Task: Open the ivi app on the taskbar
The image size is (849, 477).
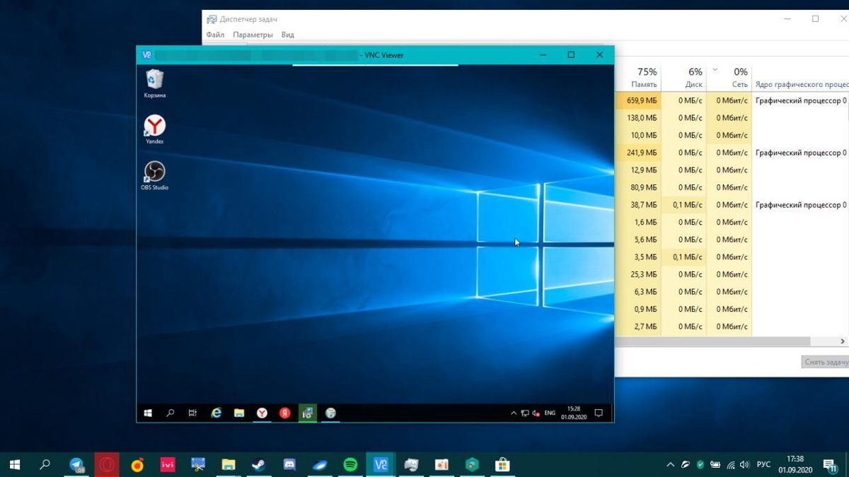Action: click(x=168, y=465)
